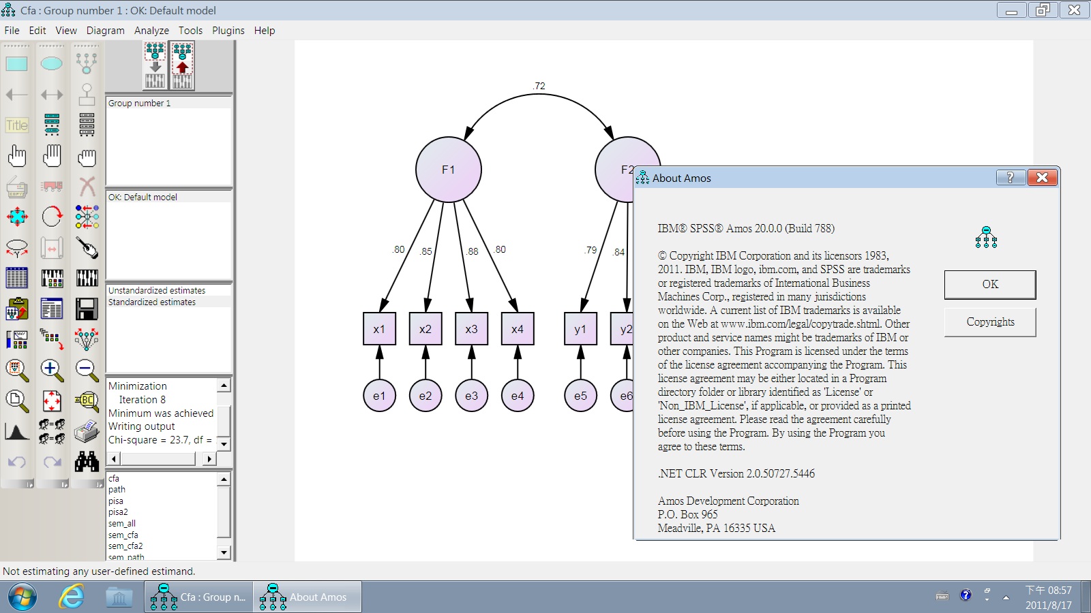This screenshot has width=1091, height=613.
Task: Open the sem_all file in the file list
Action: click(122, 524)
